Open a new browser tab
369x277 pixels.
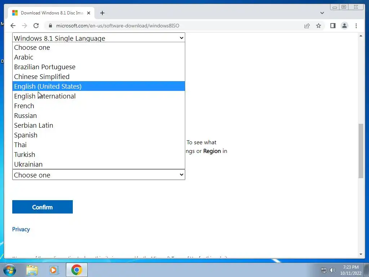[x=102, y=13]
